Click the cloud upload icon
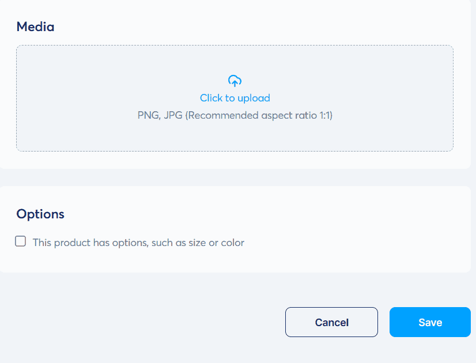 click(235, 81)
